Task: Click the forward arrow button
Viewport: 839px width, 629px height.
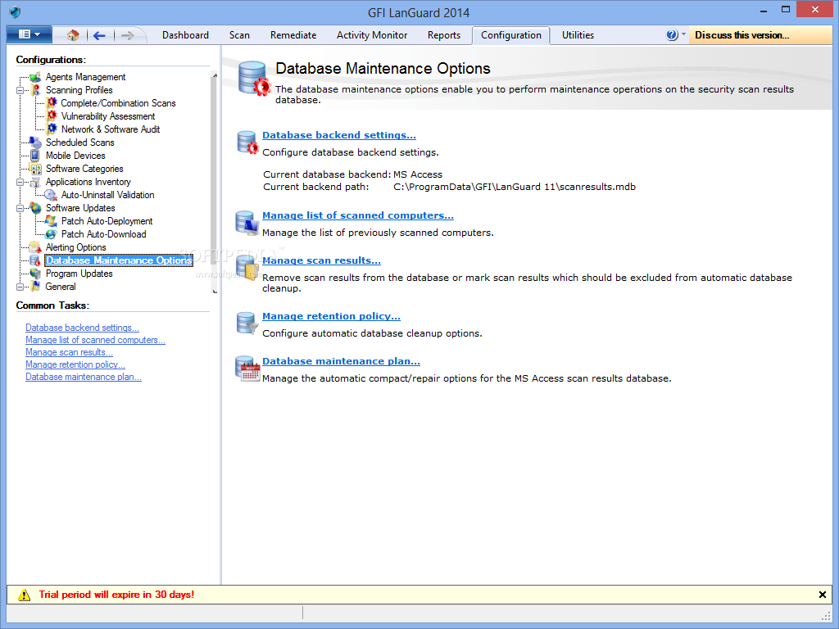Action: [x=127, y=35]
